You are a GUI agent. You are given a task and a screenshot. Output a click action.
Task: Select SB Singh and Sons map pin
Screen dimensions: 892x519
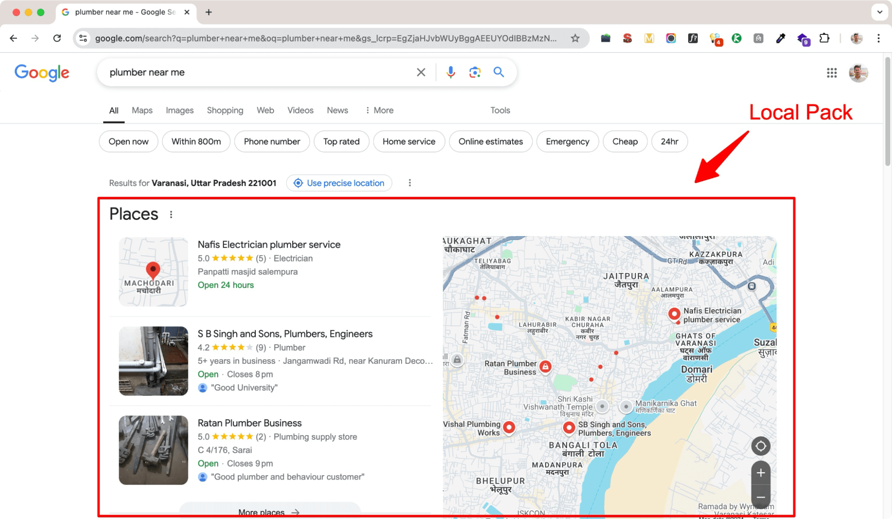tap(569, 428)
